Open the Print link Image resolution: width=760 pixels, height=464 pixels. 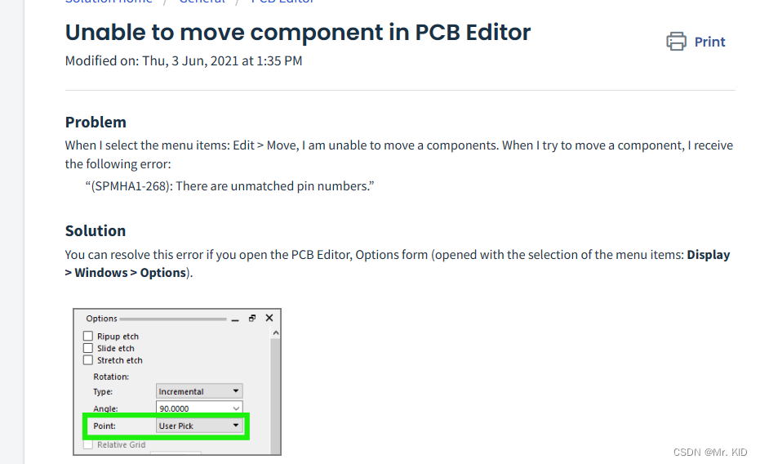(x=709, y=42)
